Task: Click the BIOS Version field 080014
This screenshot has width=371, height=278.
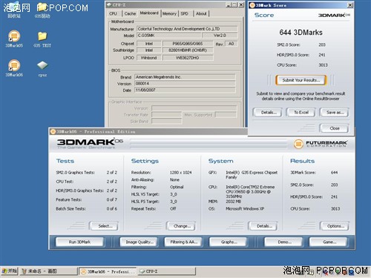Action: click(185, 84)
